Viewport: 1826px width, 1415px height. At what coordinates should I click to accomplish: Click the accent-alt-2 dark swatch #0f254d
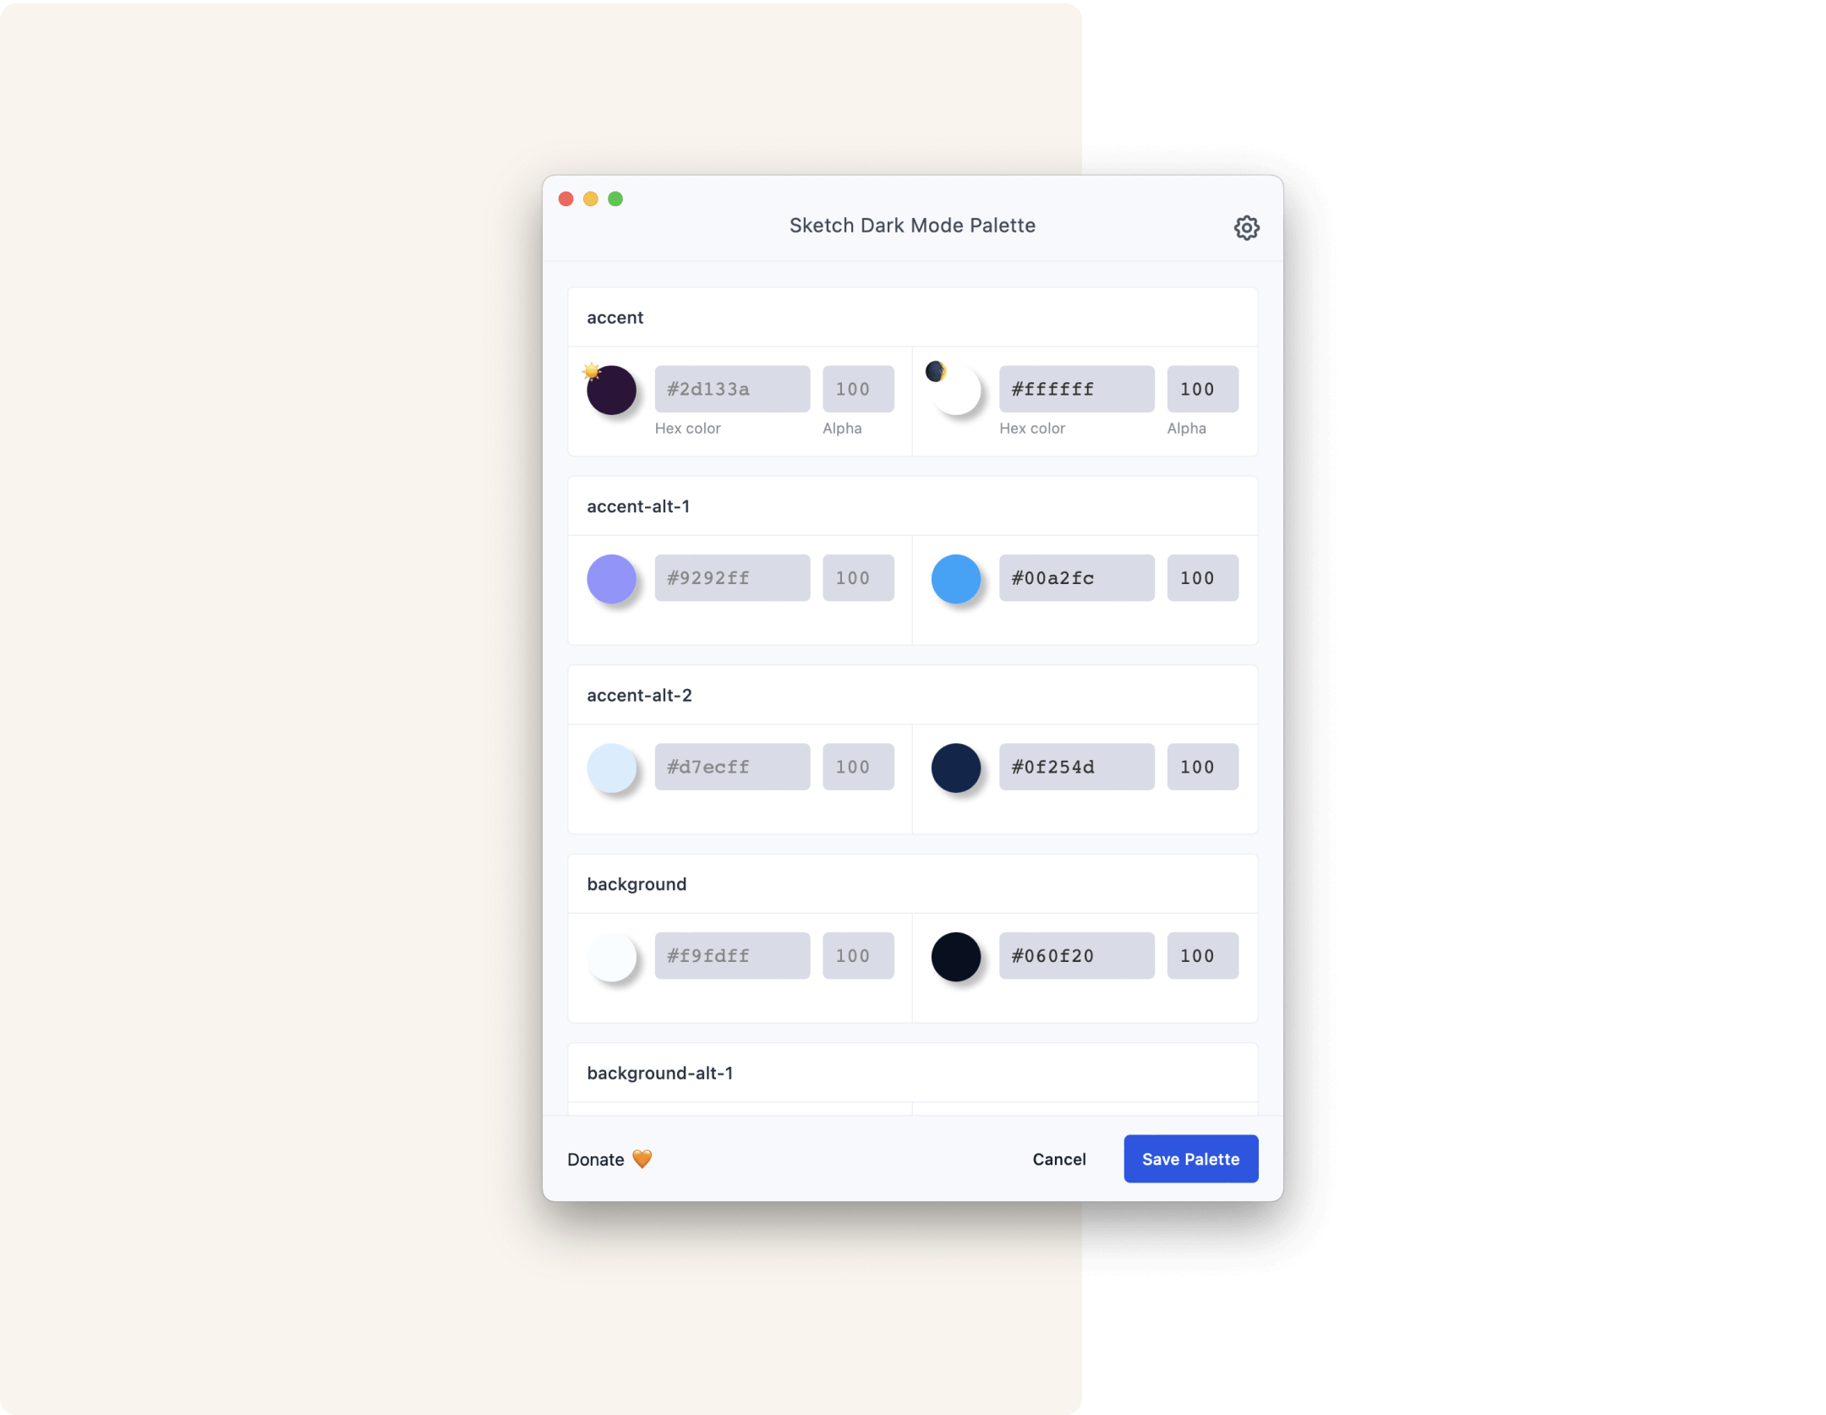(x=954, y=766)
